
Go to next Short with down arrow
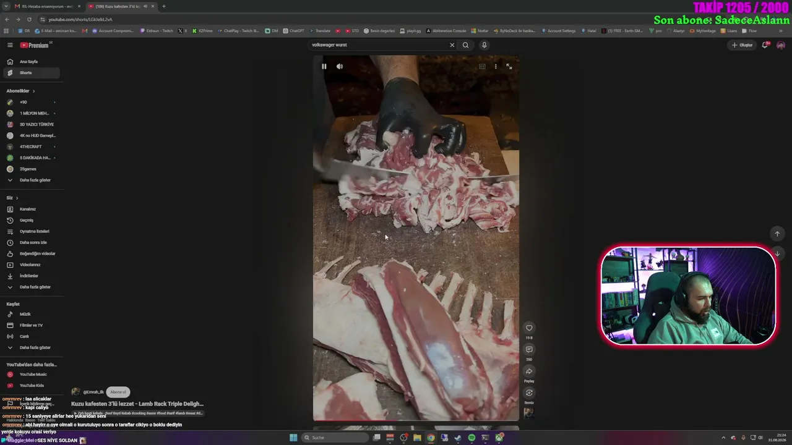[778, 253]
